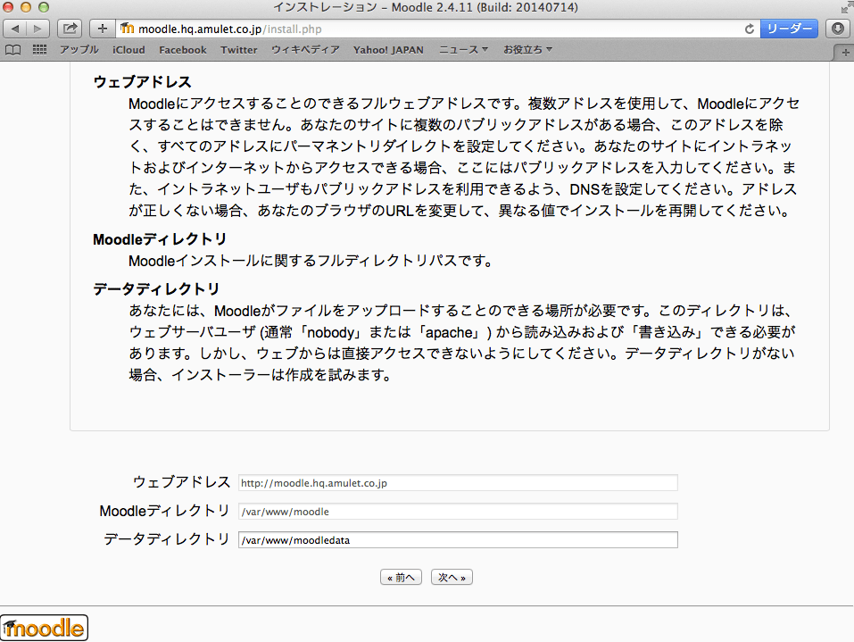This screenshot has width=854, height=642.
Task: Click the データディレクトリ input field
Action: (x=458, y=539)
